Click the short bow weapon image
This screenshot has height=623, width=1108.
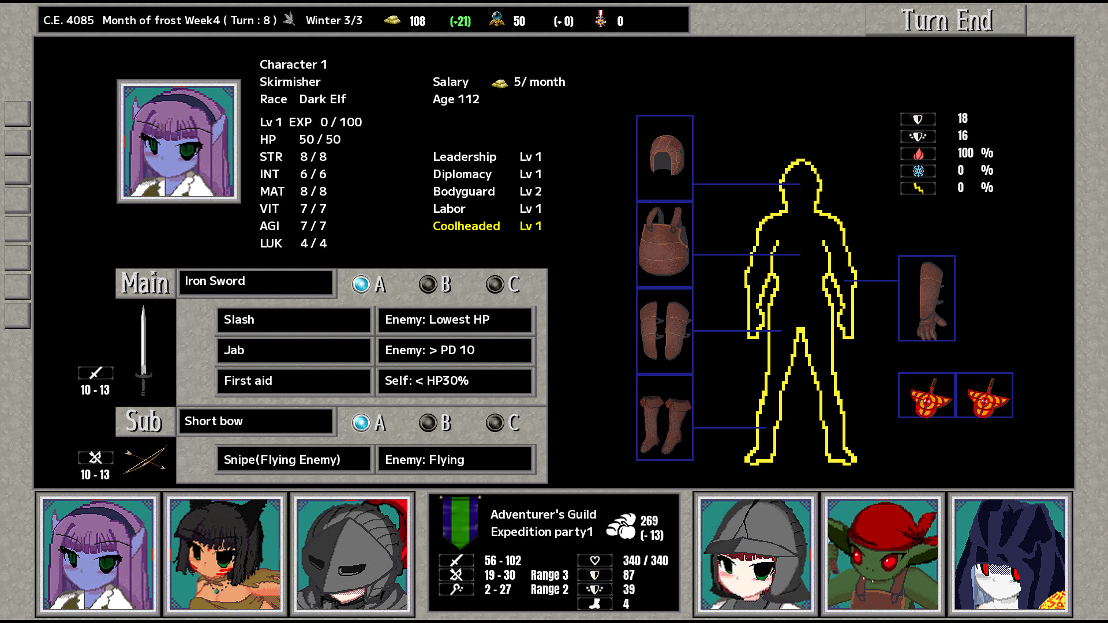(x=144, y=460)
